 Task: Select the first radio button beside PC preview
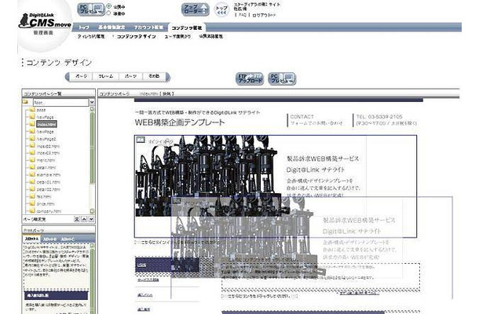(109, 7)
